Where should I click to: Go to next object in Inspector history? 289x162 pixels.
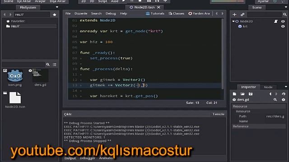(276, 94)
